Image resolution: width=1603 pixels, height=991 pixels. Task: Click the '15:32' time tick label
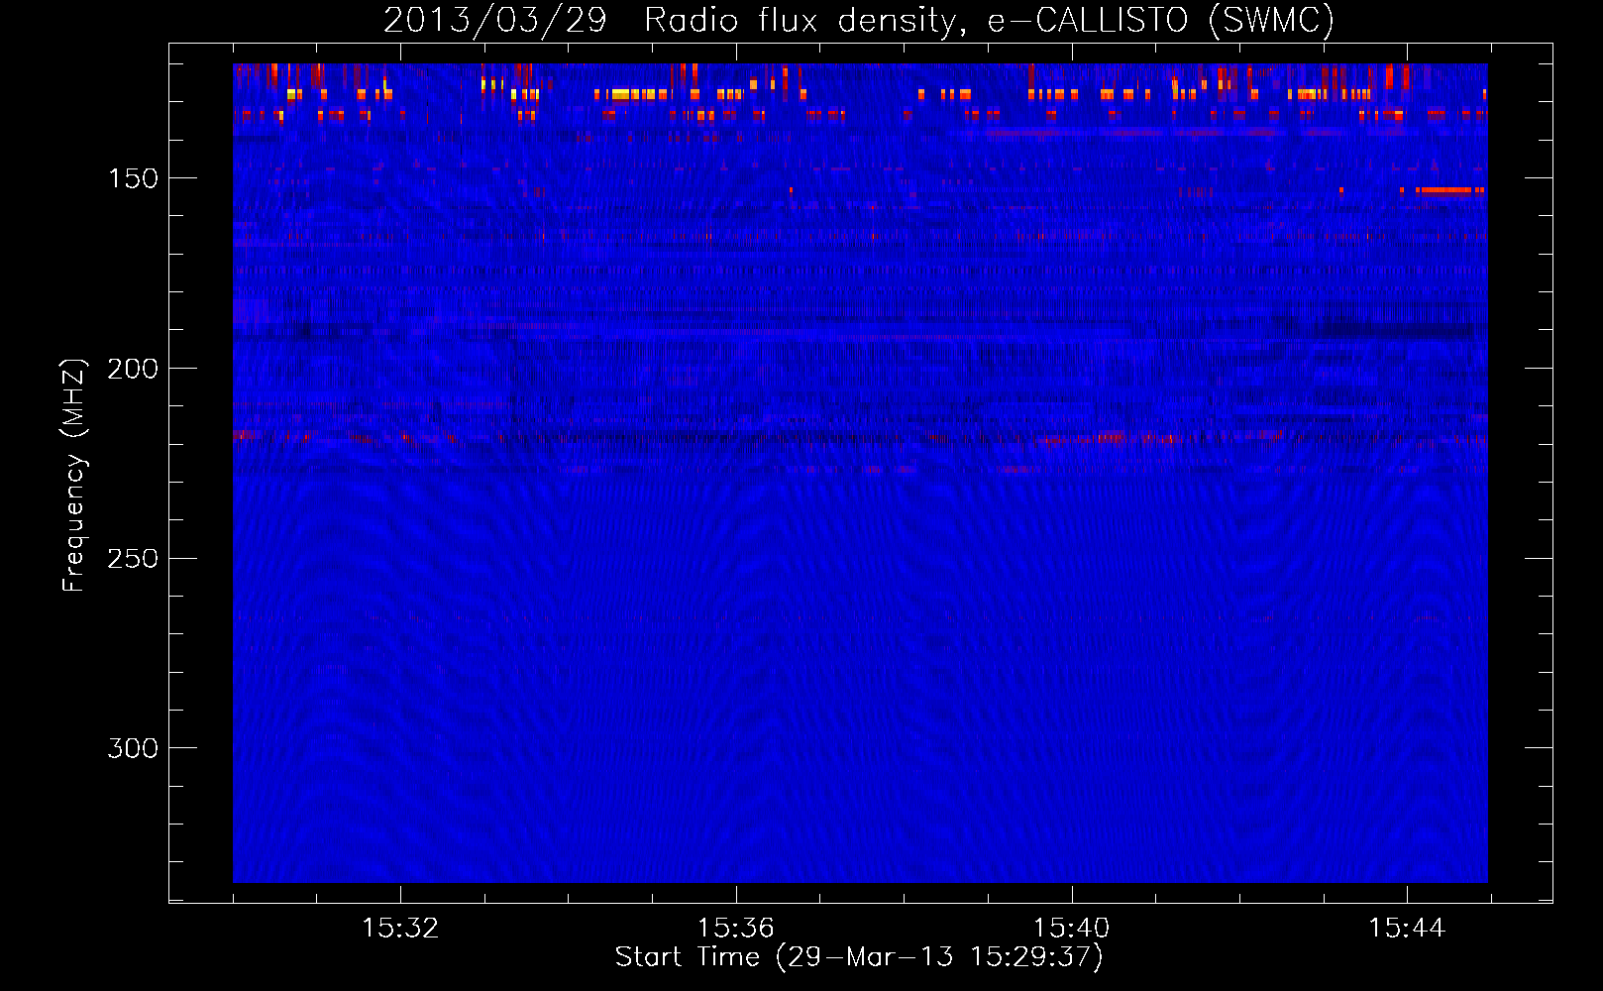(x=400, y=929)
